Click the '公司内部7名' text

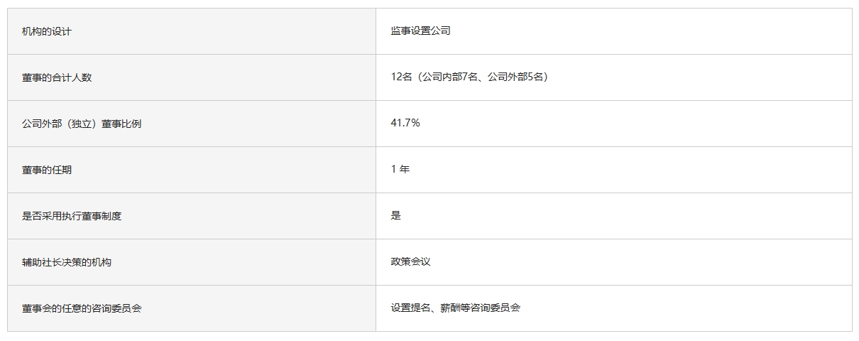click(x=449, y=77)
